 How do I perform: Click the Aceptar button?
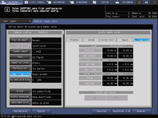[x=141, y=111]
